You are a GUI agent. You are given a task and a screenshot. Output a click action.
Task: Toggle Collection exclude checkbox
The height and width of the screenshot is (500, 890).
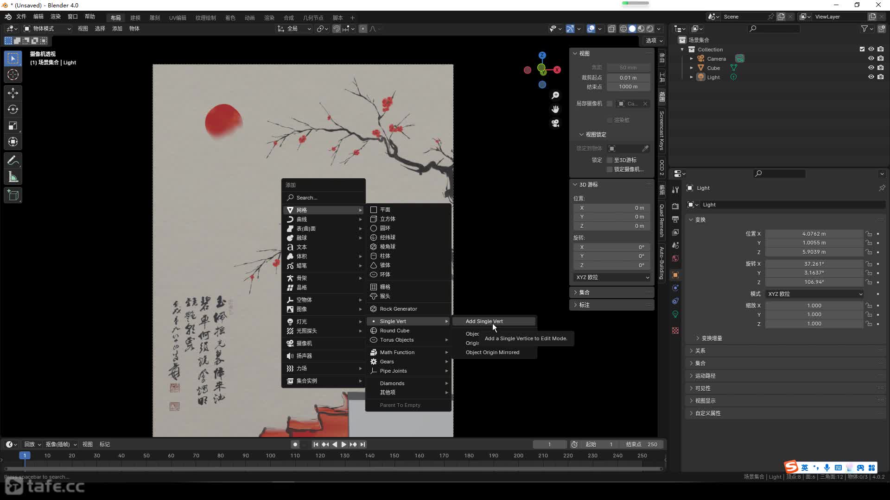pos(862,49)
